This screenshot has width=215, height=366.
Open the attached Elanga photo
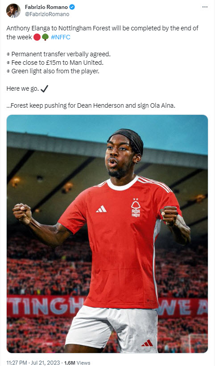coord(107,234)
